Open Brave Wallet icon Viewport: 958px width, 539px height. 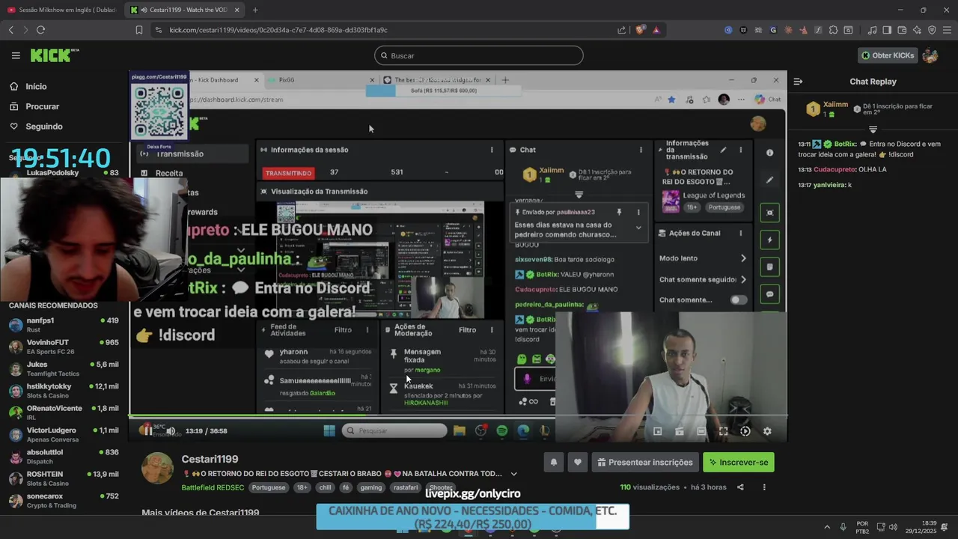tap(902, 30)
